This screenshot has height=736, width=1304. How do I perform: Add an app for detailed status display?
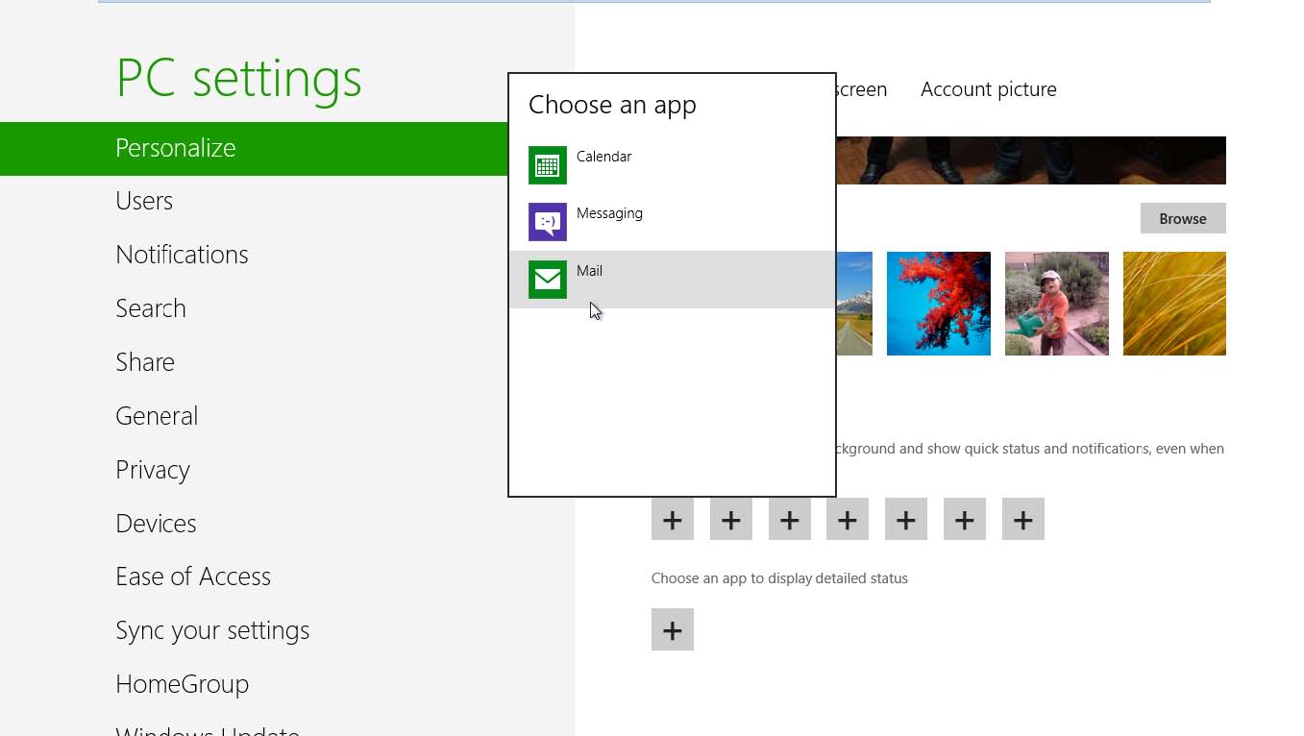coord(672,630)
